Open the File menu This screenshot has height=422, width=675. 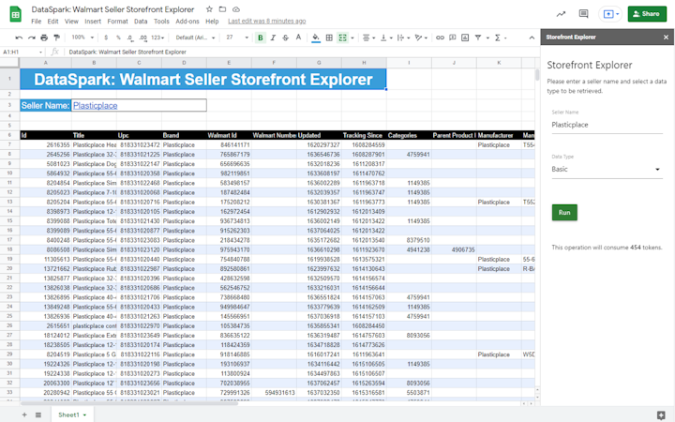37,21
